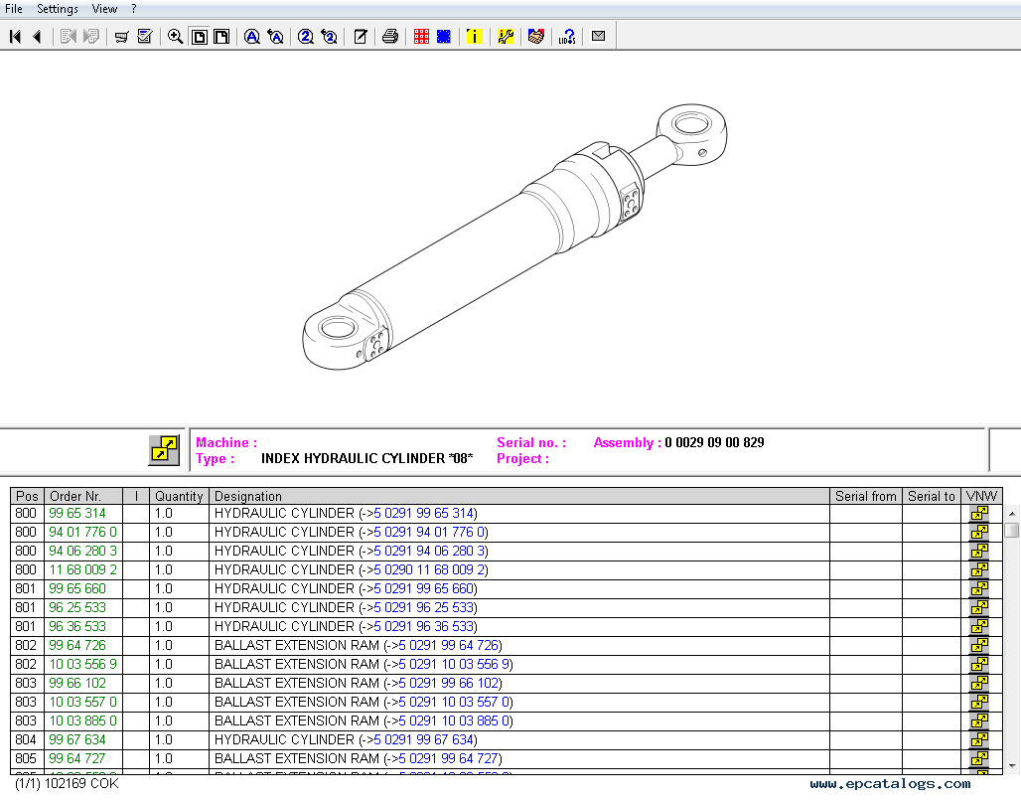Viewport: 1021px width, 800px height.
Task: Click the Designation column header
Action: tap(519, 497)
